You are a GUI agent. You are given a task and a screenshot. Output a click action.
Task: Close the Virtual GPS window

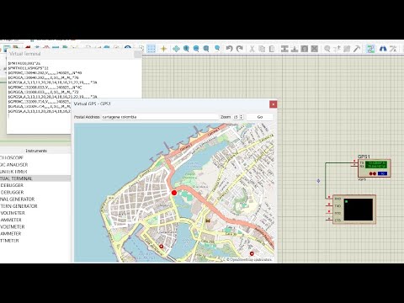[274, 104]
